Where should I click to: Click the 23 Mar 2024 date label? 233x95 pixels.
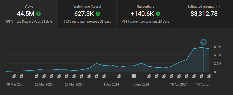point(44,84)
